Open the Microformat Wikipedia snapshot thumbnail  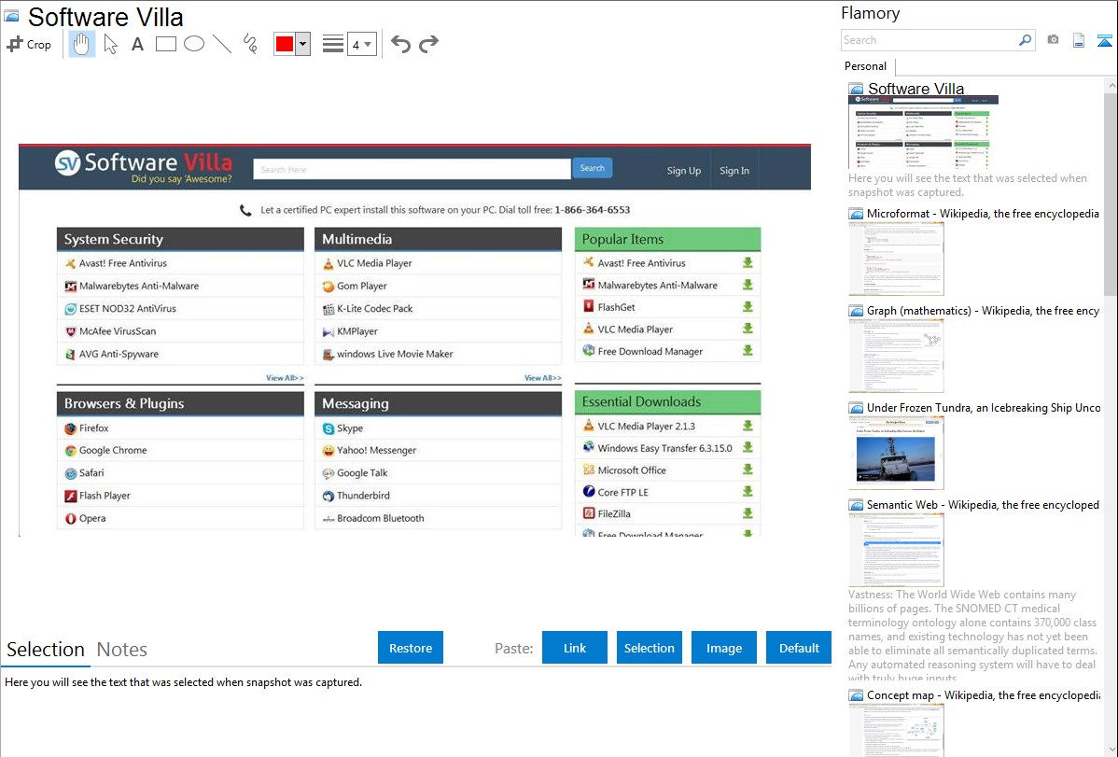896,259
